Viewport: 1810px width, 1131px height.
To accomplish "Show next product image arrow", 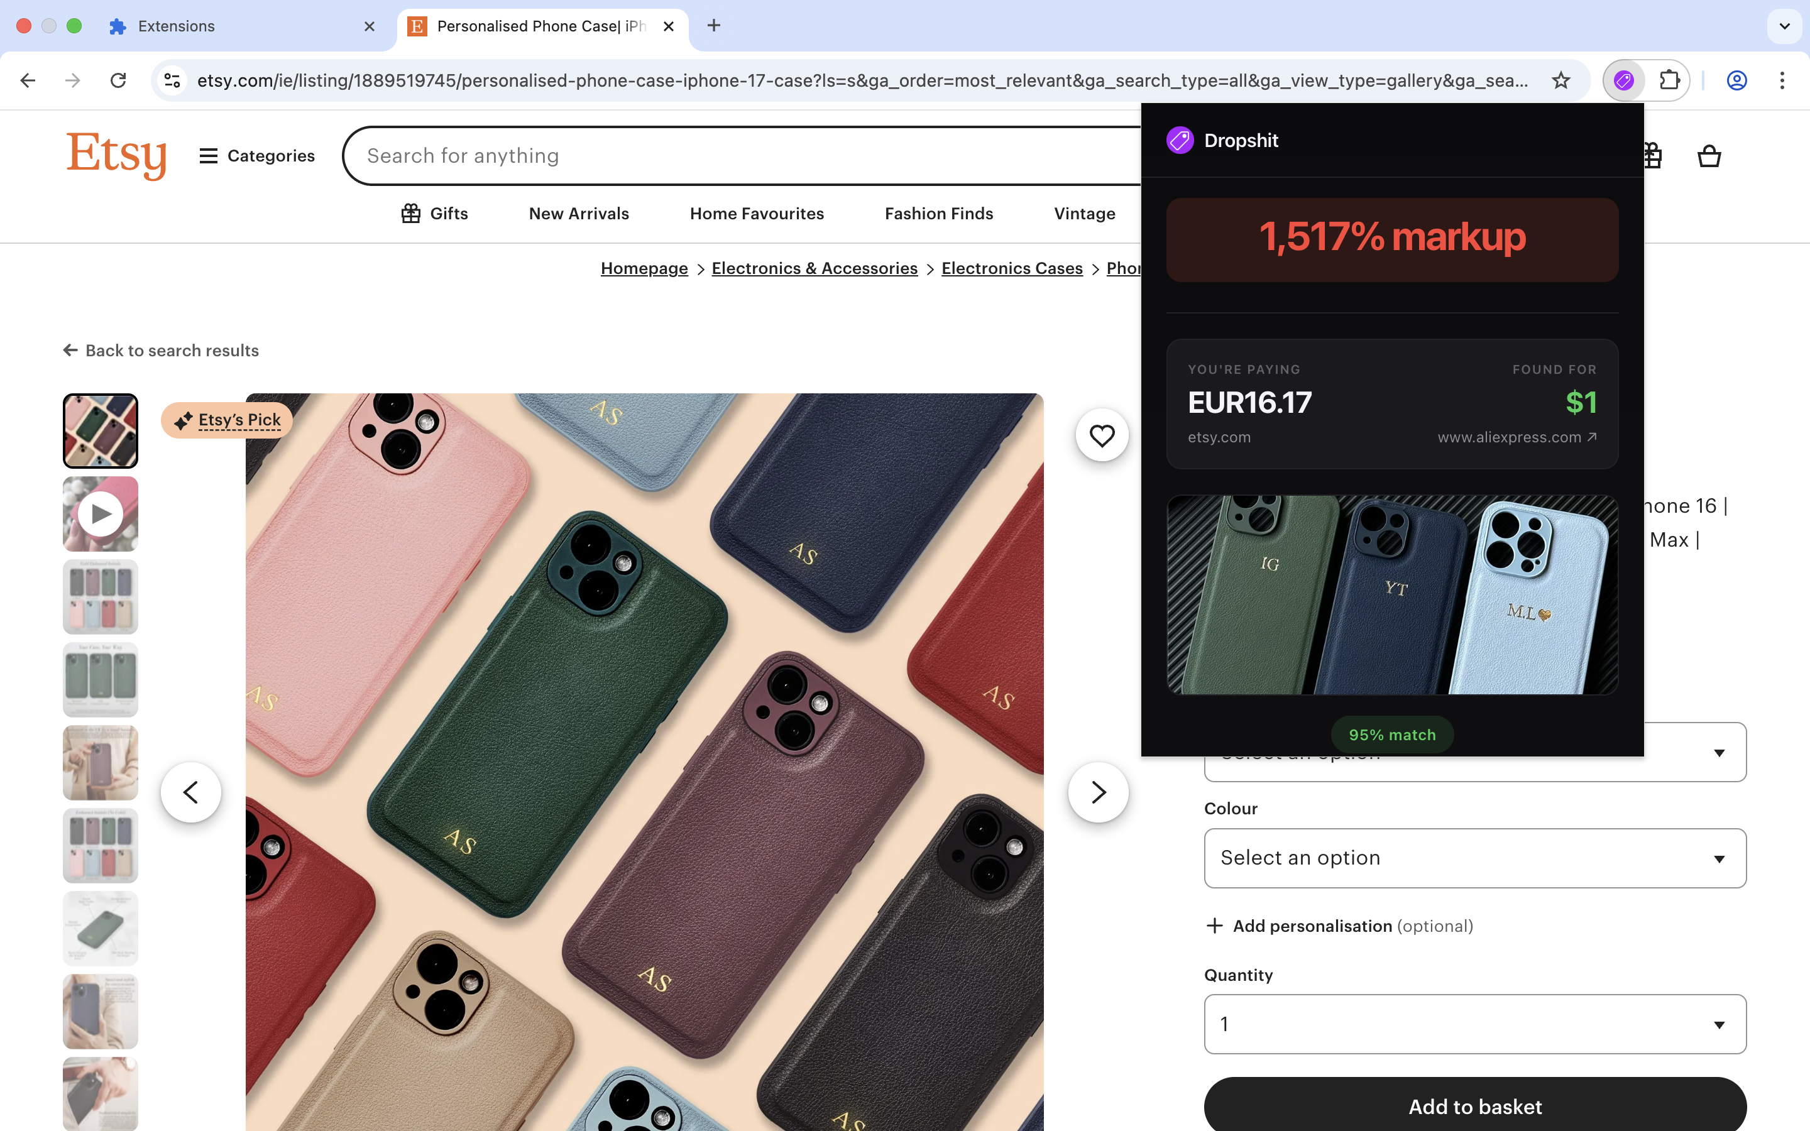I will click(1097, 792).
